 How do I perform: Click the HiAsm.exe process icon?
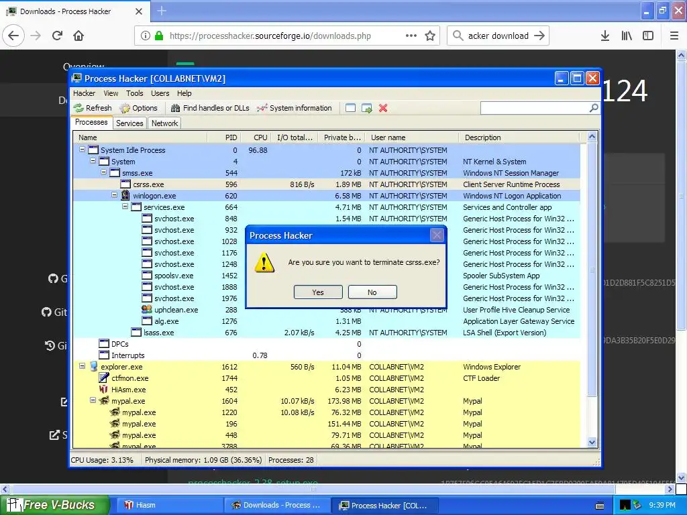tap(104, 389)
